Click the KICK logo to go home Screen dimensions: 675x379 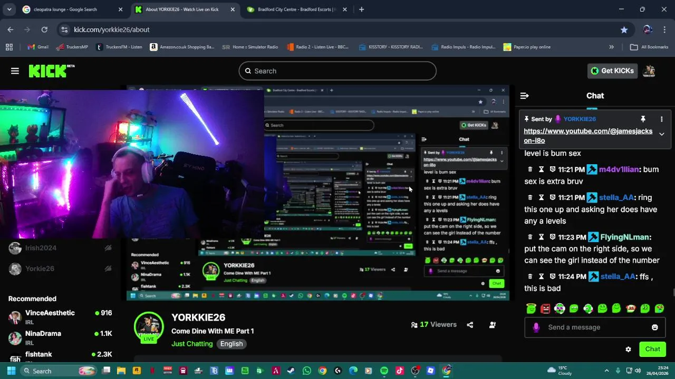(x=51, y=71)
